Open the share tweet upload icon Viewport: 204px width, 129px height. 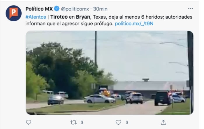163,122
